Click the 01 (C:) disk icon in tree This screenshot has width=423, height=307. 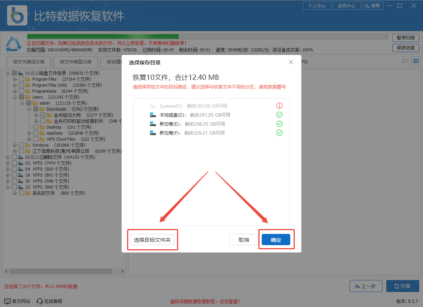[x=21, y=73]
